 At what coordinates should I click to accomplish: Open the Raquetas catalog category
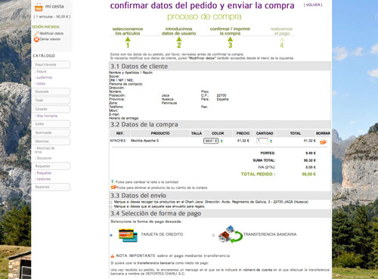point(51,166)
